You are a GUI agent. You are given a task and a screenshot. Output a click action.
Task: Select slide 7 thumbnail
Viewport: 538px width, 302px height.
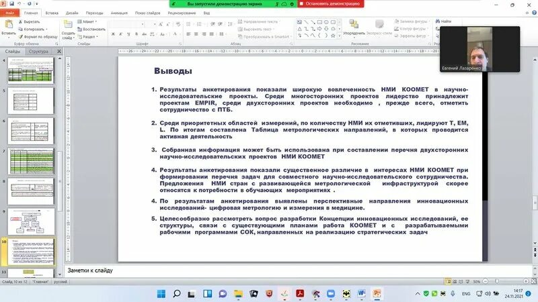(x=31, y=161)
